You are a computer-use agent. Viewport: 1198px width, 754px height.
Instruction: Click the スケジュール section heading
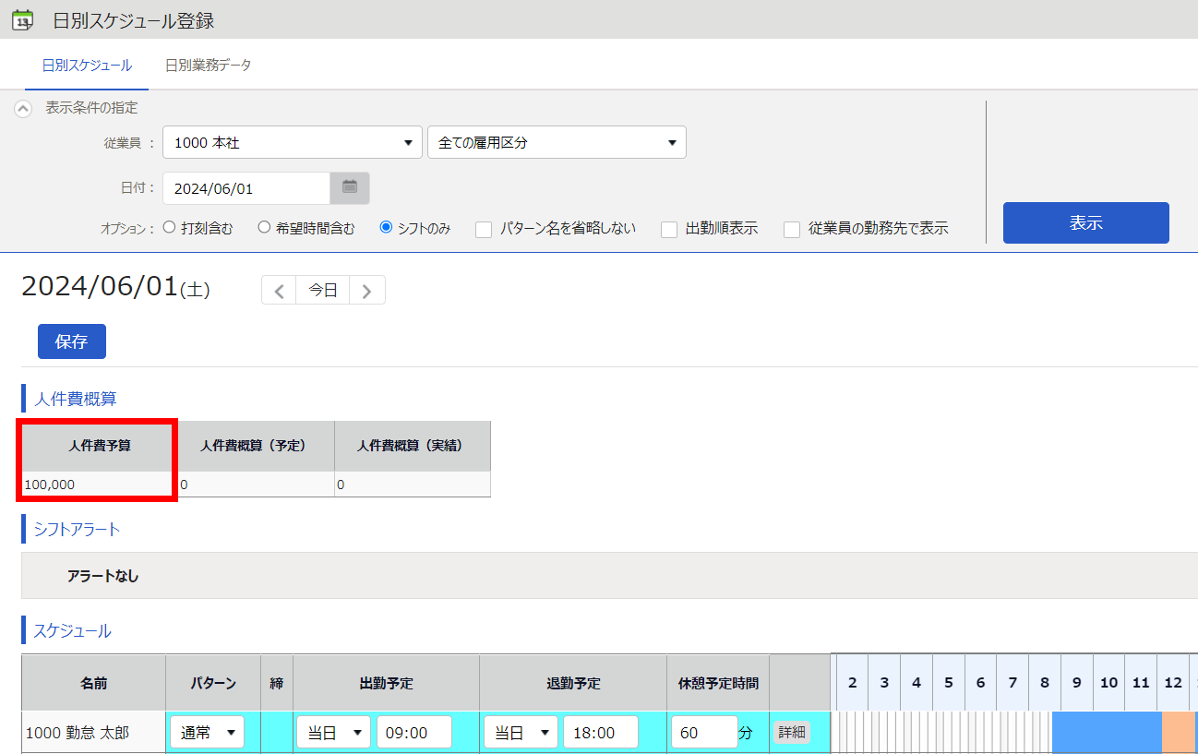(x=72, y=631)
